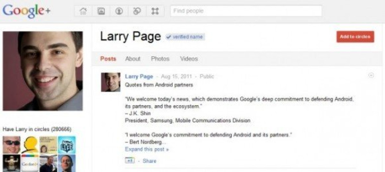This screenshot has width=385, height=172.
Task: Click the Larry Page profile name heading
Action: click(x=131, y=37)
